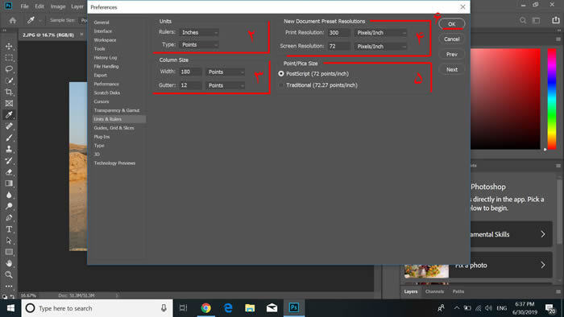Viewport: 564px width, 317px height.
Task: Select the Zoom tool
Action: 9,274
